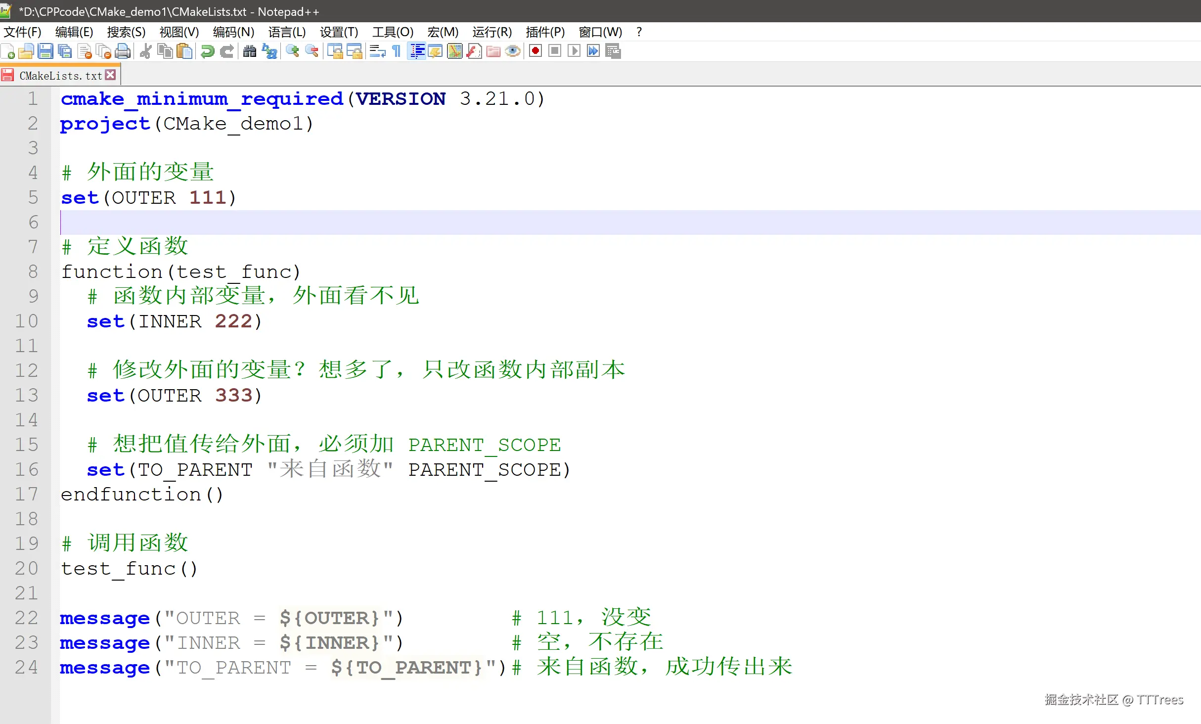Screen dimensions: 1201x724
Task: Open Find with the binoculars icon
Action: click(x=250, y=51)
